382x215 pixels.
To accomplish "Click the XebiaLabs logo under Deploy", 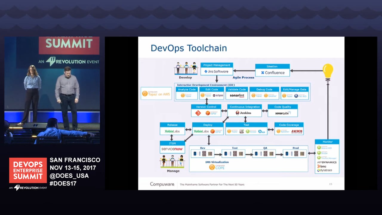I will (x=201, y=131).
